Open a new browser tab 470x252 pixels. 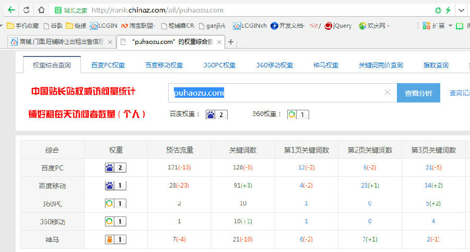pyautogui.click(x=230, y=42)
